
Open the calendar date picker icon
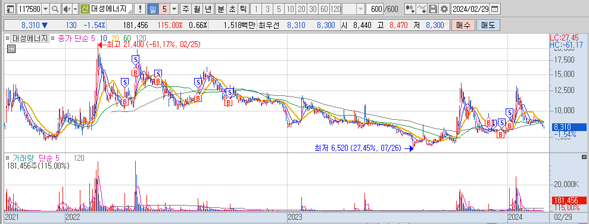click(495, 9)
